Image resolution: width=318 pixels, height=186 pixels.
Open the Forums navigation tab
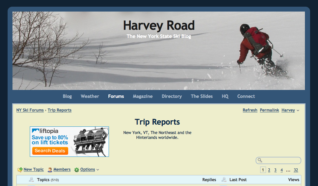tap(116, 96)
